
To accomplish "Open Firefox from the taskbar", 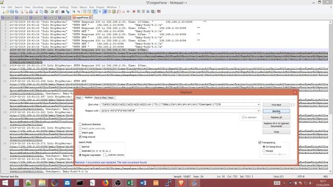I will (x=105, y=183).
